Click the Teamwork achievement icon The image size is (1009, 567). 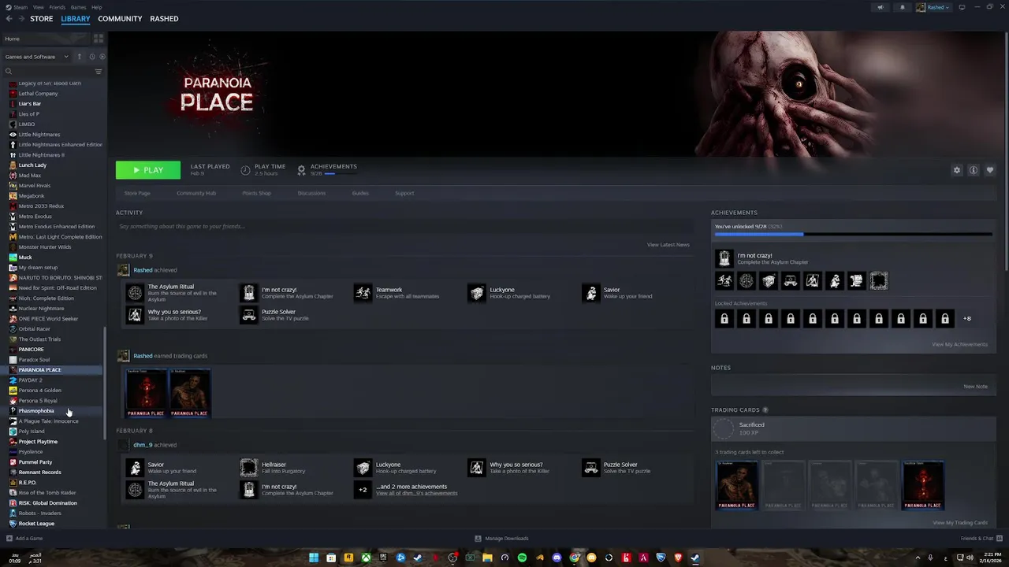pos(363,293)
